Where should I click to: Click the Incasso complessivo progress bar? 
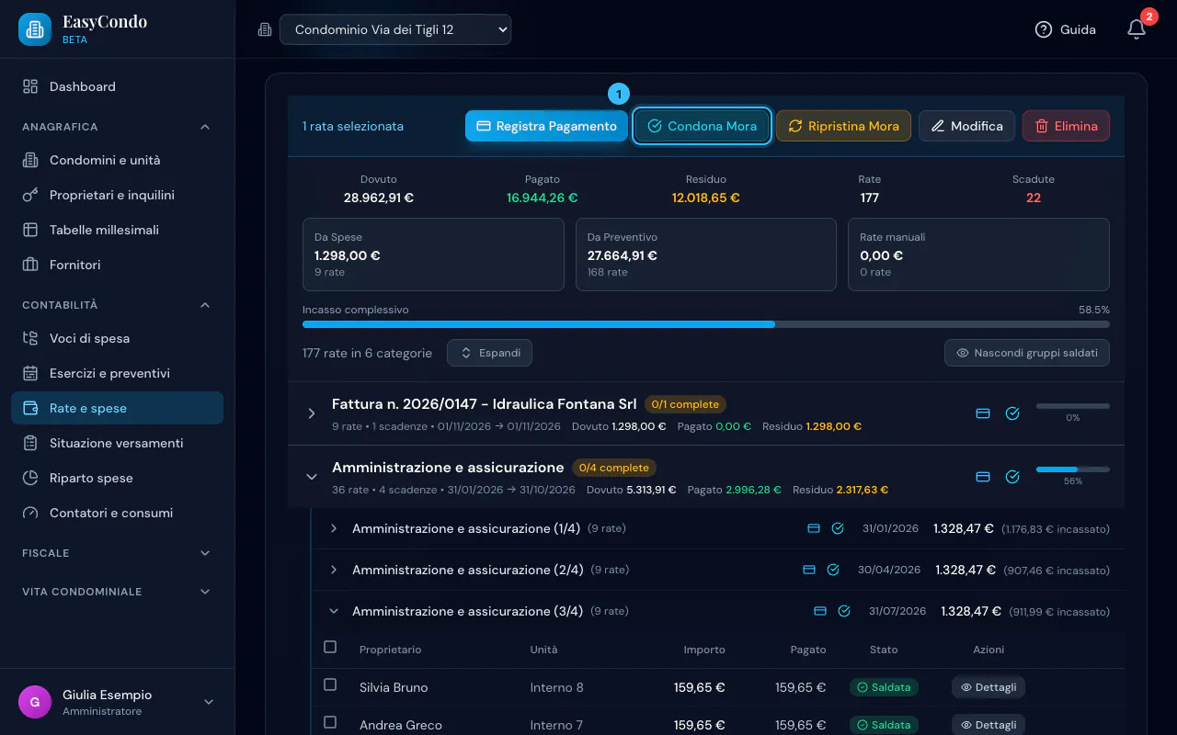tap(706, 324)
